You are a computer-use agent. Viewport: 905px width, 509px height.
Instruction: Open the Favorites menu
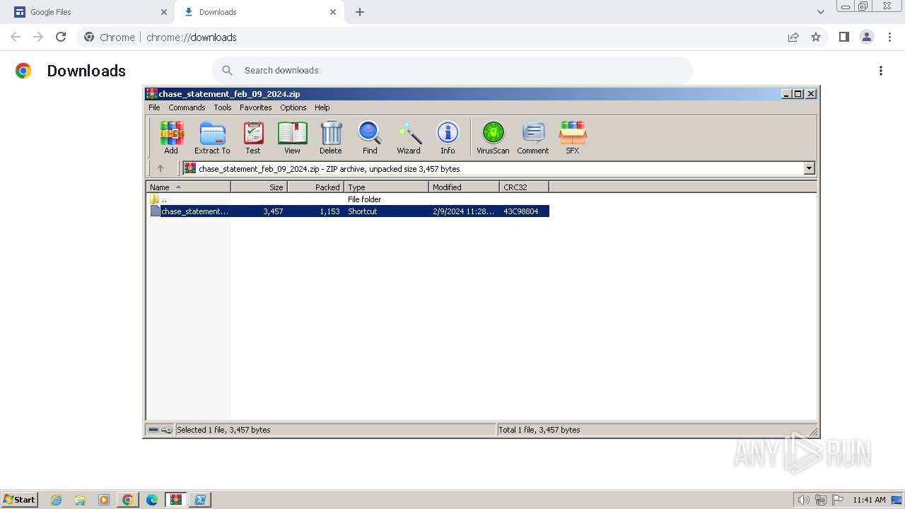point(255,107)
